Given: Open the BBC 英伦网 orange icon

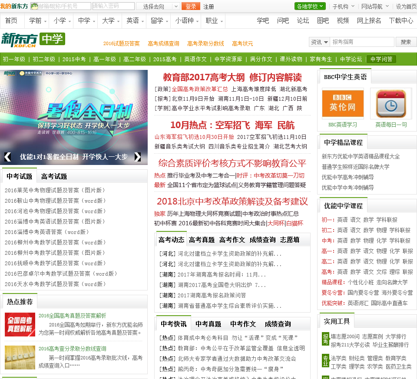Looking at the screenshot, I should [x=343, y=104].
